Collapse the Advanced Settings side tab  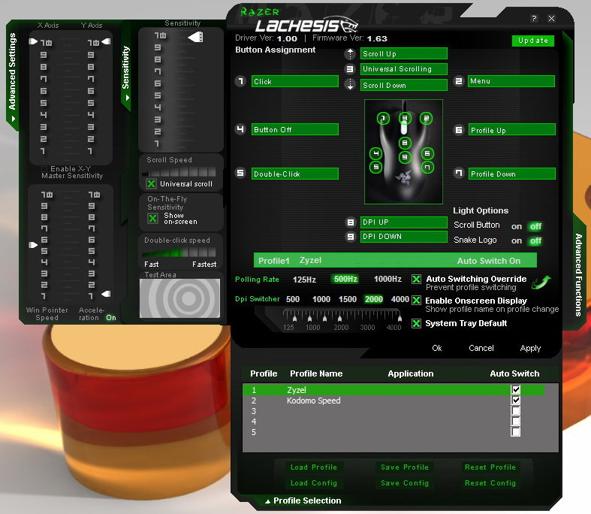pos(13,77)
